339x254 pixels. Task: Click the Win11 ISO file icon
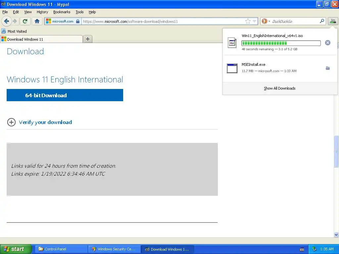tap(232, 43)
